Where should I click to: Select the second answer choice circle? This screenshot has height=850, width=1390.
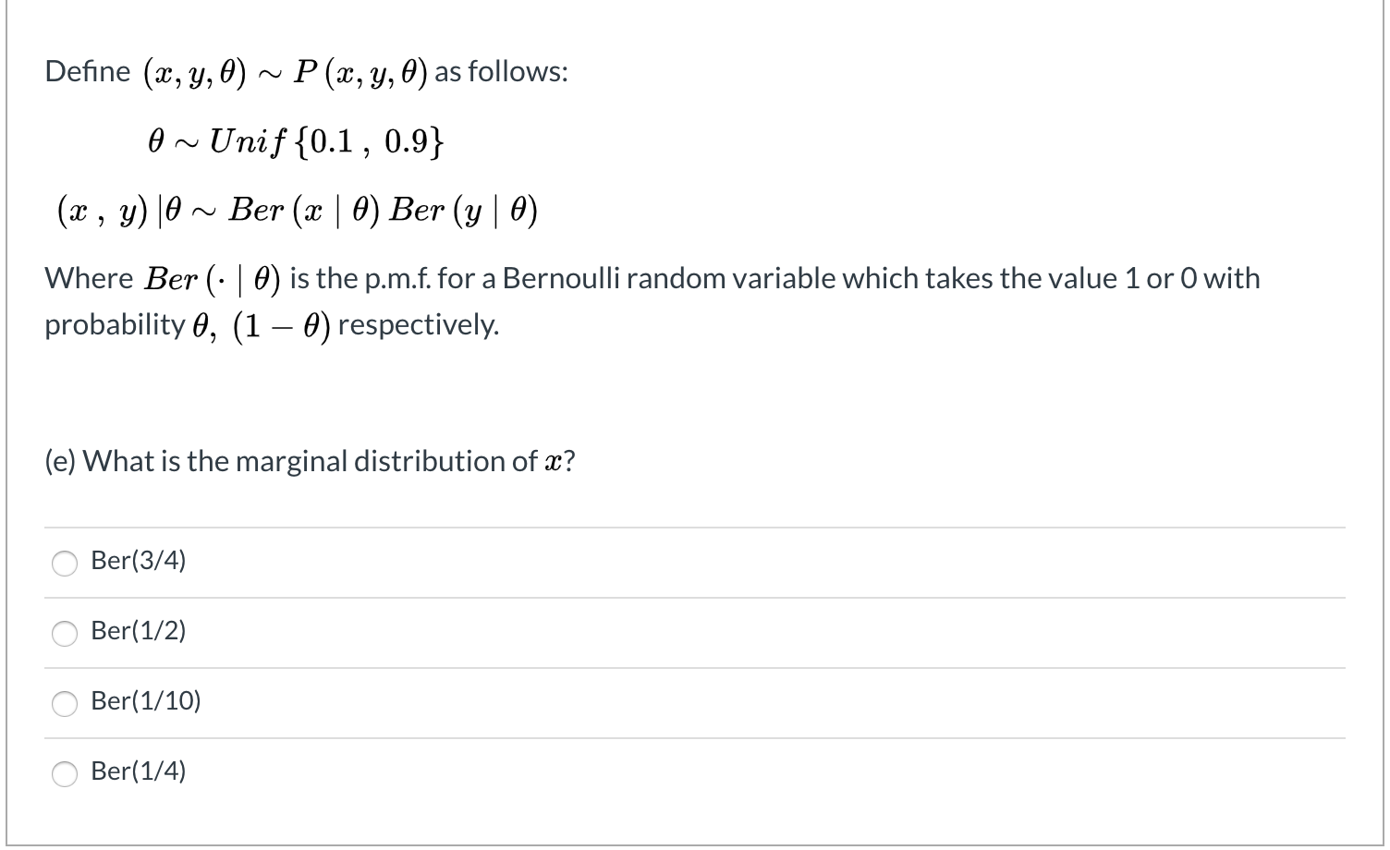point(64,634)
